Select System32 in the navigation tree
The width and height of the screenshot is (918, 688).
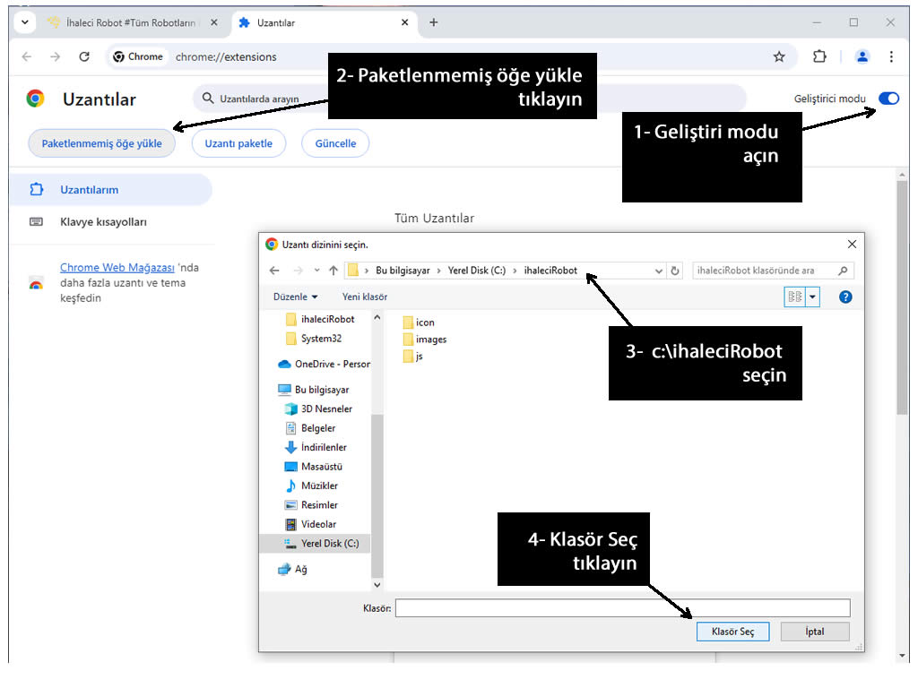click(x=314, y=338)
